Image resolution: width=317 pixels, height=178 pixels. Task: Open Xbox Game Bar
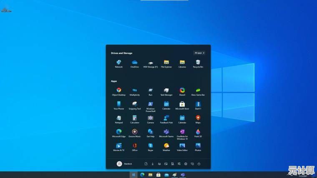coord(198,92)
